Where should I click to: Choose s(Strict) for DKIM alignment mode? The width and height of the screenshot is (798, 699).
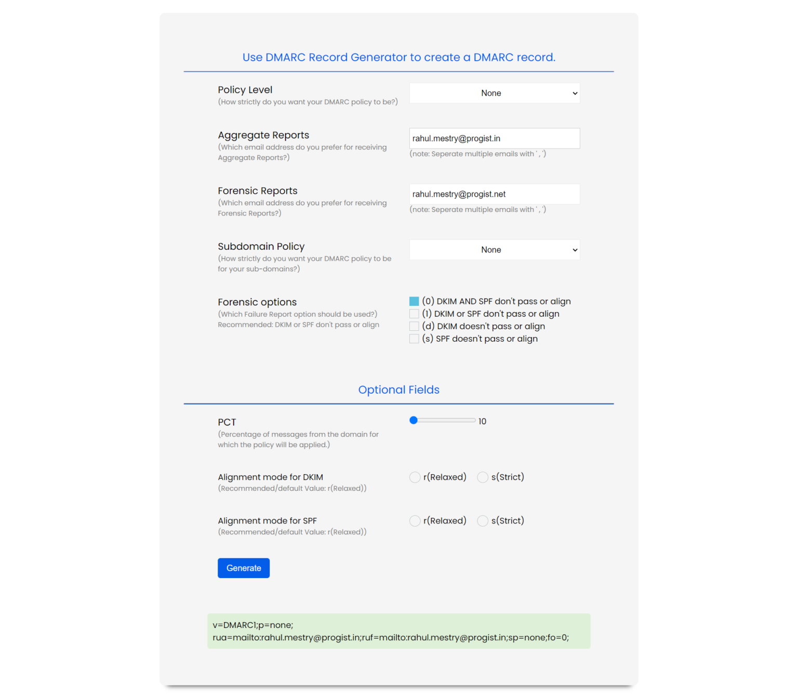click(x=483, y=477)
